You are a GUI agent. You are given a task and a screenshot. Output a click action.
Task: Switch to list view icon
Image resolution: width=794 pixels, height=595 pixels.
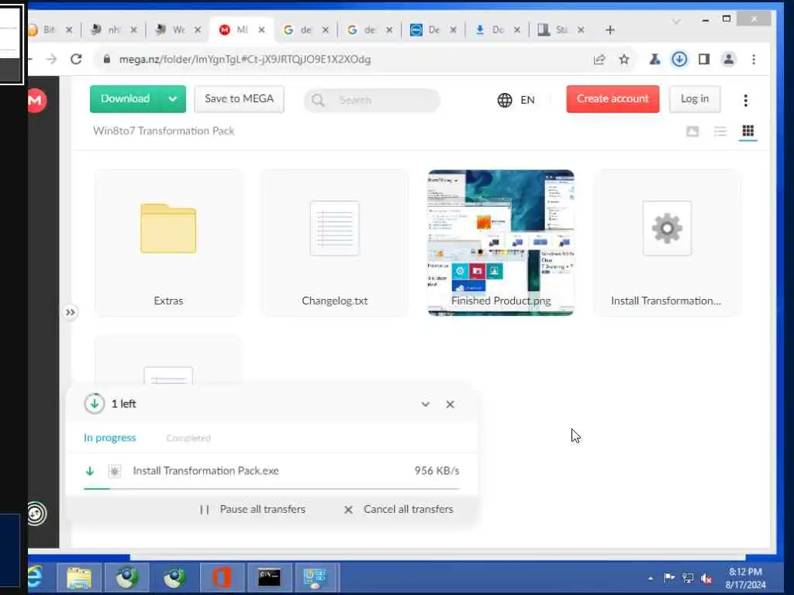tap(720, 132)
